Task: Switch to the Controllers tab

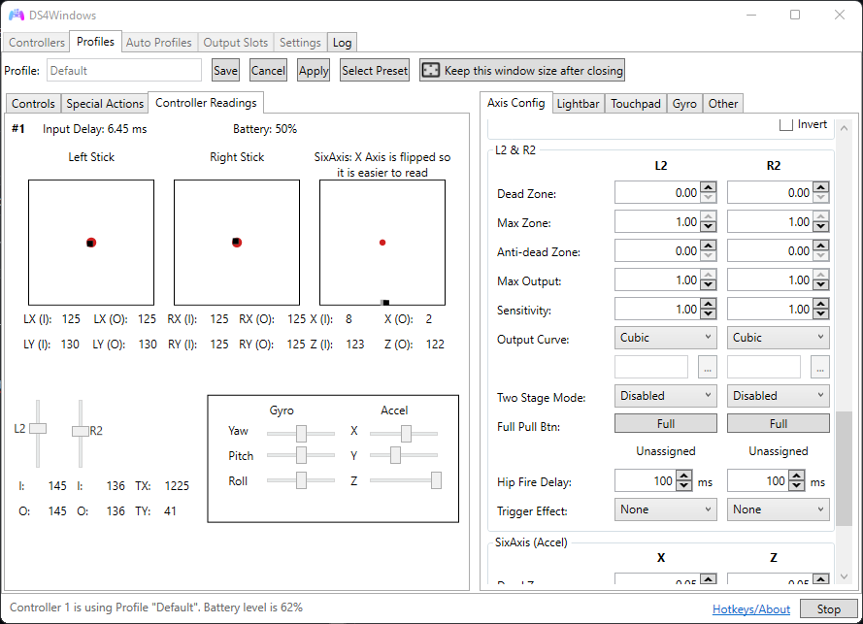Action: coord(36,43)
